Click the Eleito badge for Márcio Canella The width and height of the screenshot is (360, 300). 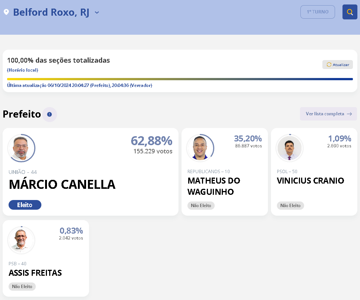25,205
